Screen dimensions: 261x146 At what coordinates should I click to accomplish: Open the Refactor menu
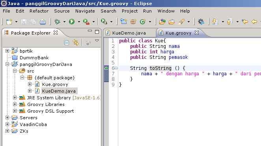pos(39,11)
